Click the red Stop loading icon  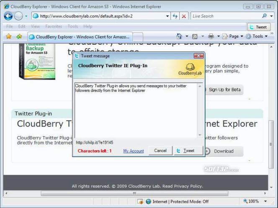click(x=183, y=16)
